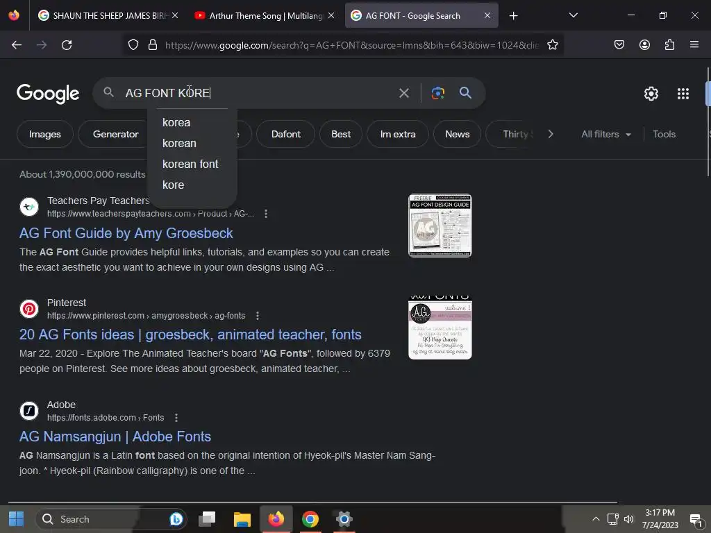The image size is (711, 533).
Task: Open more options for the Adobe result
Action: (176, 417)
